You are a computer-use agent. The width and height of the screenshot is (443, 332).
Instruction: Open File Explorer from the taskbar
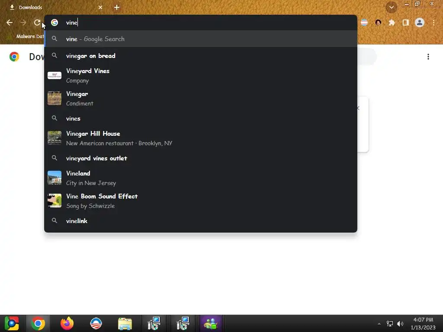125,323
